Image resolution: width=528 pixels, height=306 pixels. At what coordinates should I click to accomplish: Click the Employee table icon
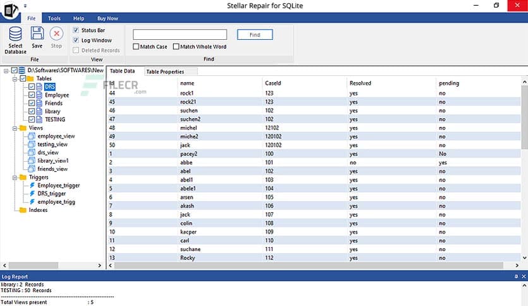[39, 95]
